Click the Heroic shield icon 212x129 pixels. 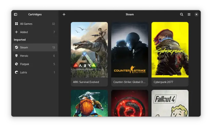tap(16, 56)
